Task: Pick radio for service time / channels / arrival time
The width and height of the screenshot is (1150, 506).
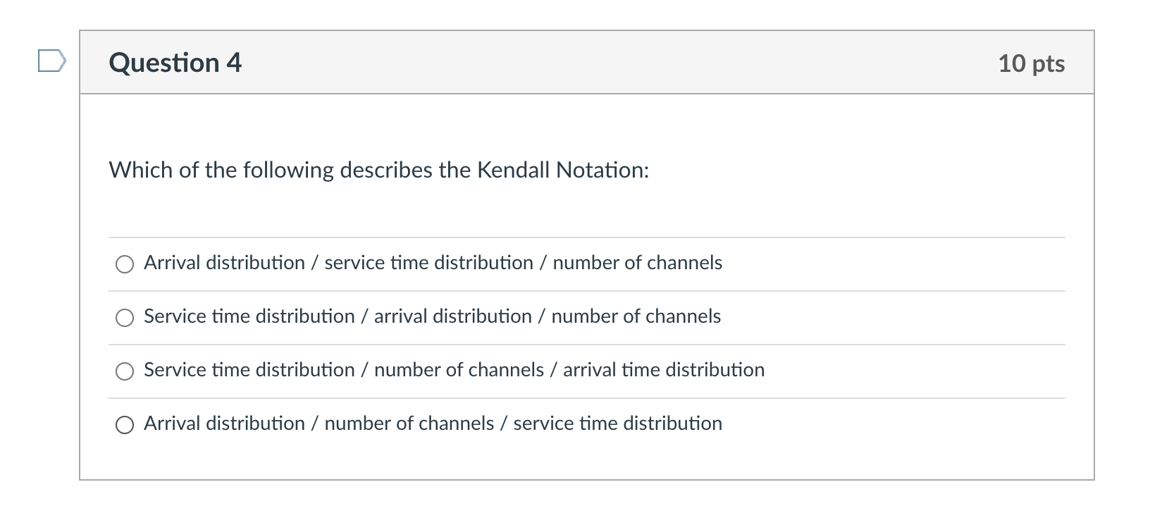Action: [x=125, y=371]
